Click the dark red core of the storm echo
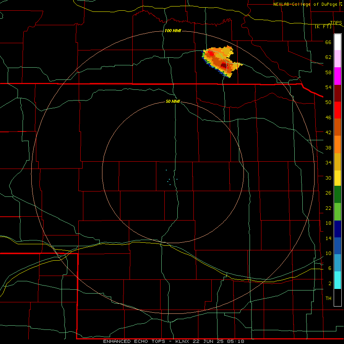Viewport: 344px width, 344px height. [224, 65]
